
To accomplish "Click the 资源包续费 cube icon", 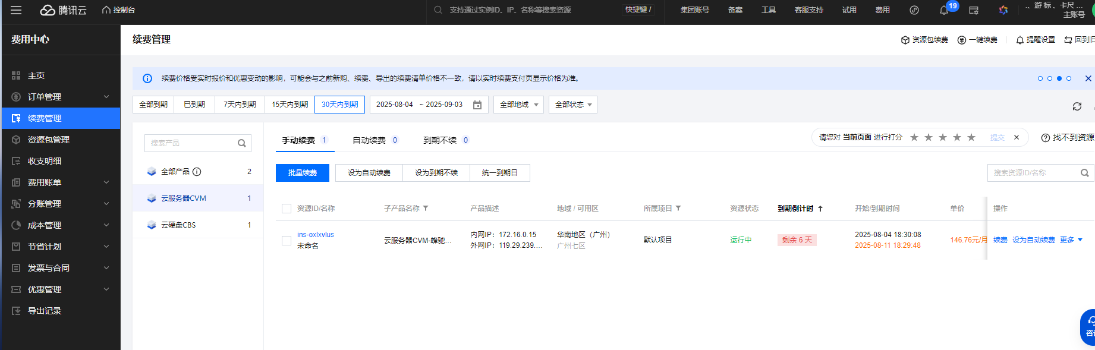I will pos(905,40).
